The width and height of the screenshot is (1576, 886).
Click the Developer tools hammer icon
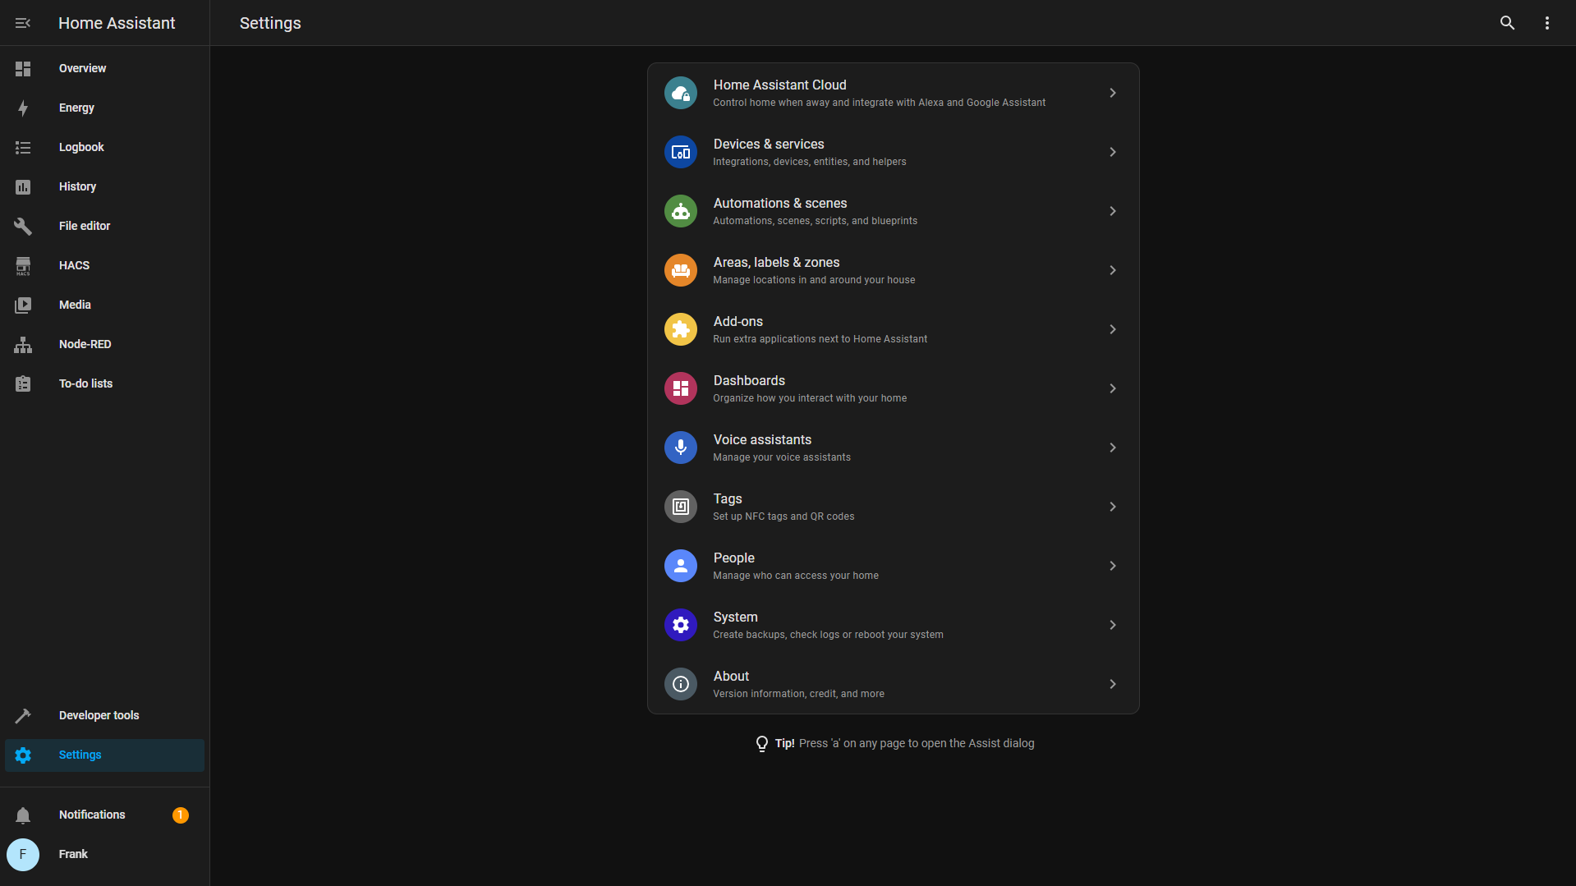pyautogui.click(x=23, y=716)
